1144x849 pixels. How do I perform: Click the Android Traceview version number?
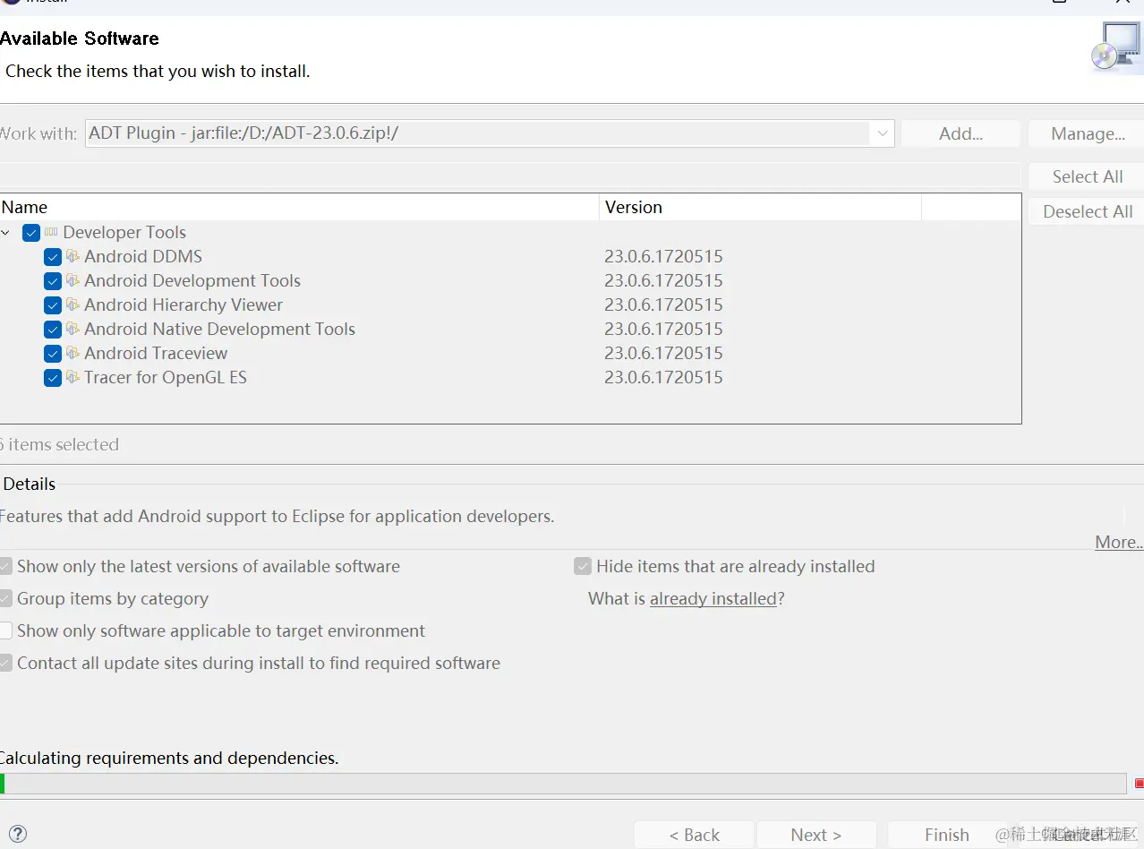(x=663, y=354)
